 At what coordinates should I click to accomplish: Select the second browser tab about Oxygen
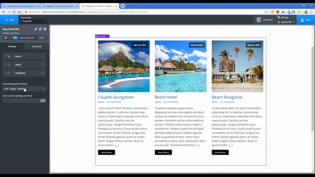coord(60,6)
